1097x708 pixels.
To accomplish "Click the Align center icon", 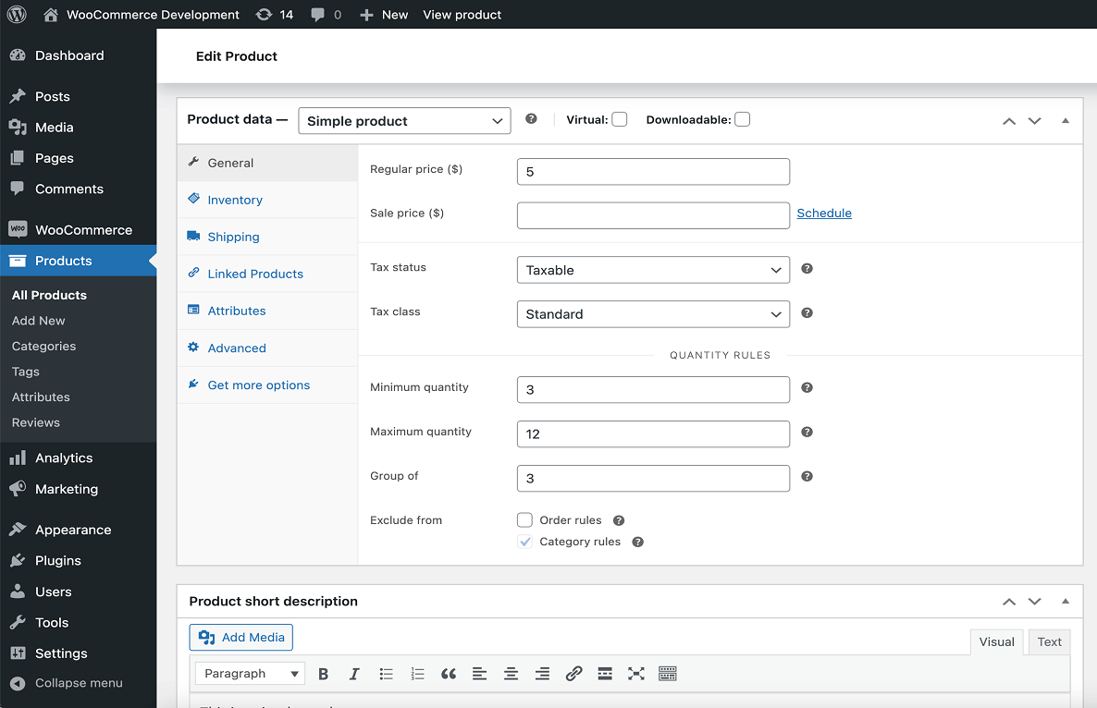I will [x=511, y=673].
